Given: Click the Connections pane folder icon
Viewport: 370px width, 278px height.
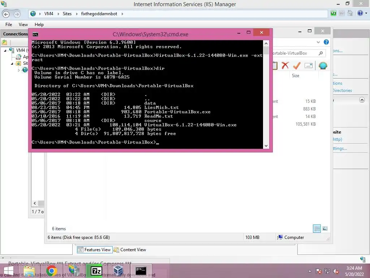Looking at the screenshot, I should click(x=4, y=43).
